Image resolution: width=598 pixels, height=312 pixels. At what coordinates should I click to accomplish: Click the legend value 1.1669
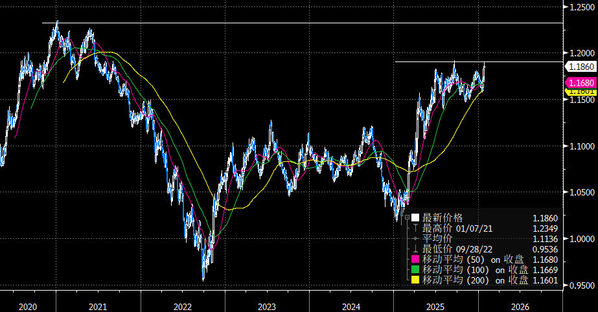[546, 270]
